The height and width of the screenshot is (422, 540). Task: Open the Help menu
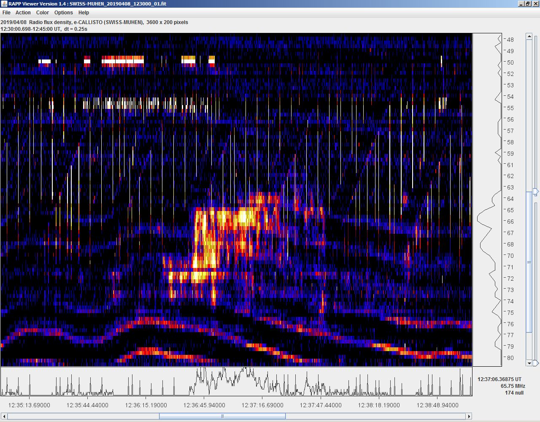coord(84,13)
